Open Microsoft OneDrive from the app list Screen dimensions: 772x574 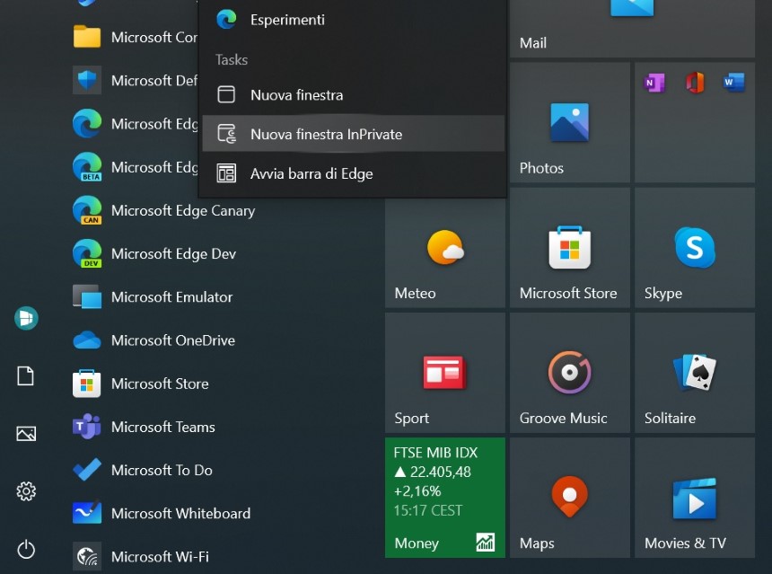154,340
